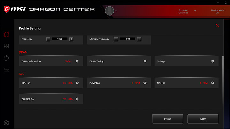Open DRAM Information settings gear
This screenshot has height=129, width=230.
(77, 61)
